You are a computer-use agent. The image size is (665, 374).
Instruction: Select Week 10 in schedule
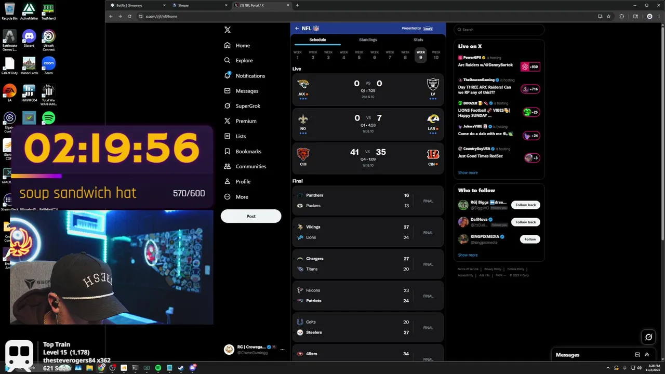[x=436, y=55]
